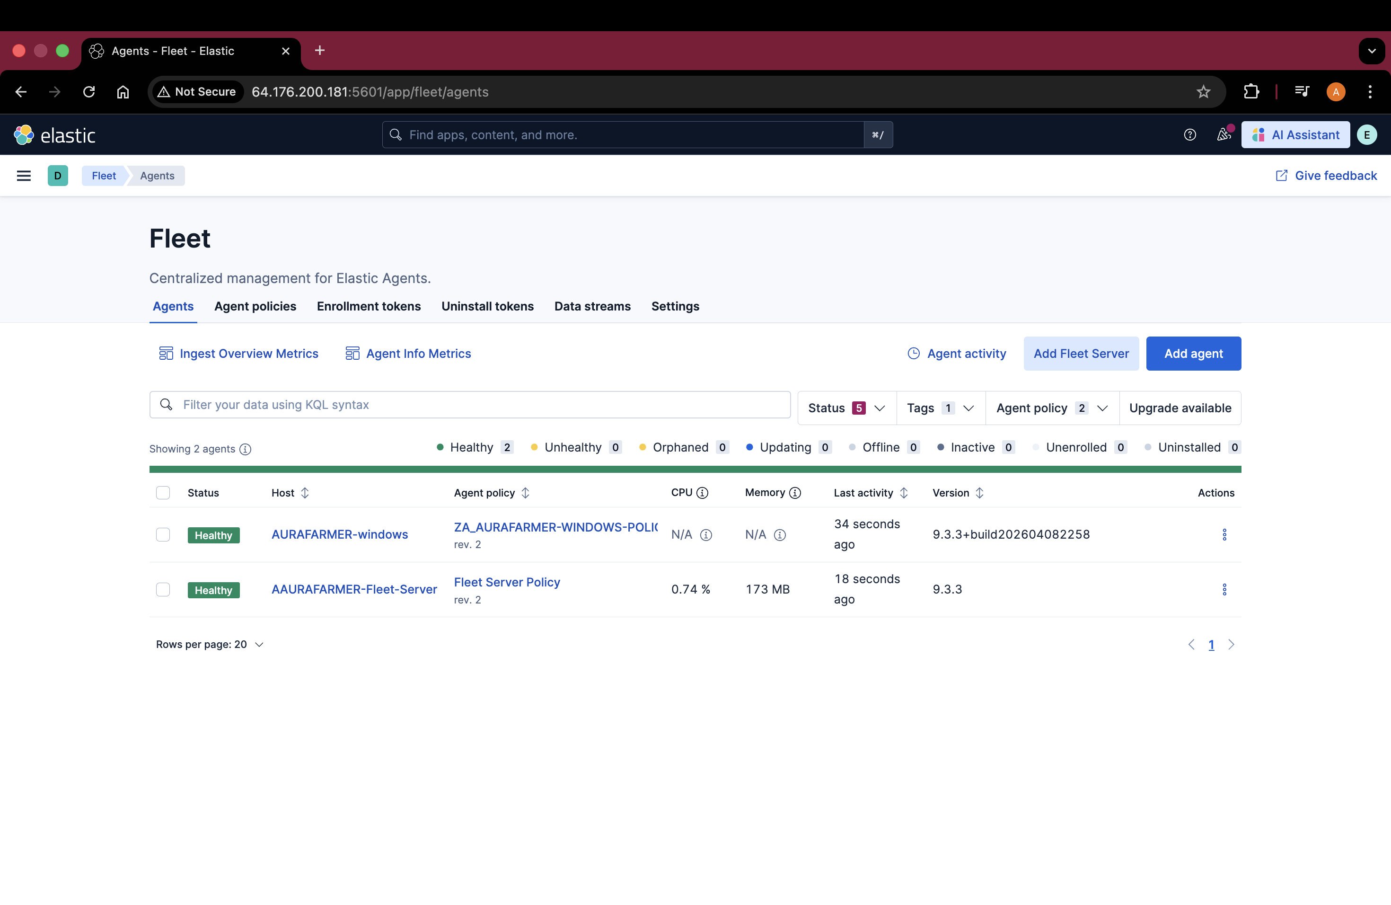Image resolution: width=1391 pixels, height=905 pixels.
Task: Go to the browser home page
Action: click(123, 92)
